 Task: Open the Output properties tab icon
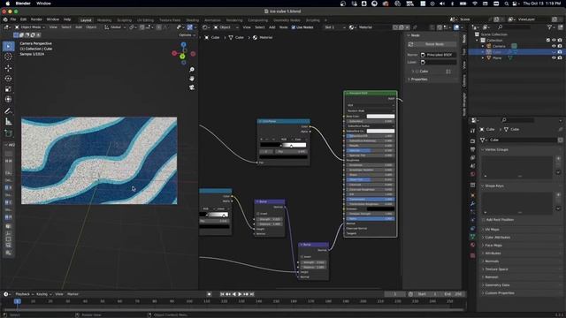point(472,149)
